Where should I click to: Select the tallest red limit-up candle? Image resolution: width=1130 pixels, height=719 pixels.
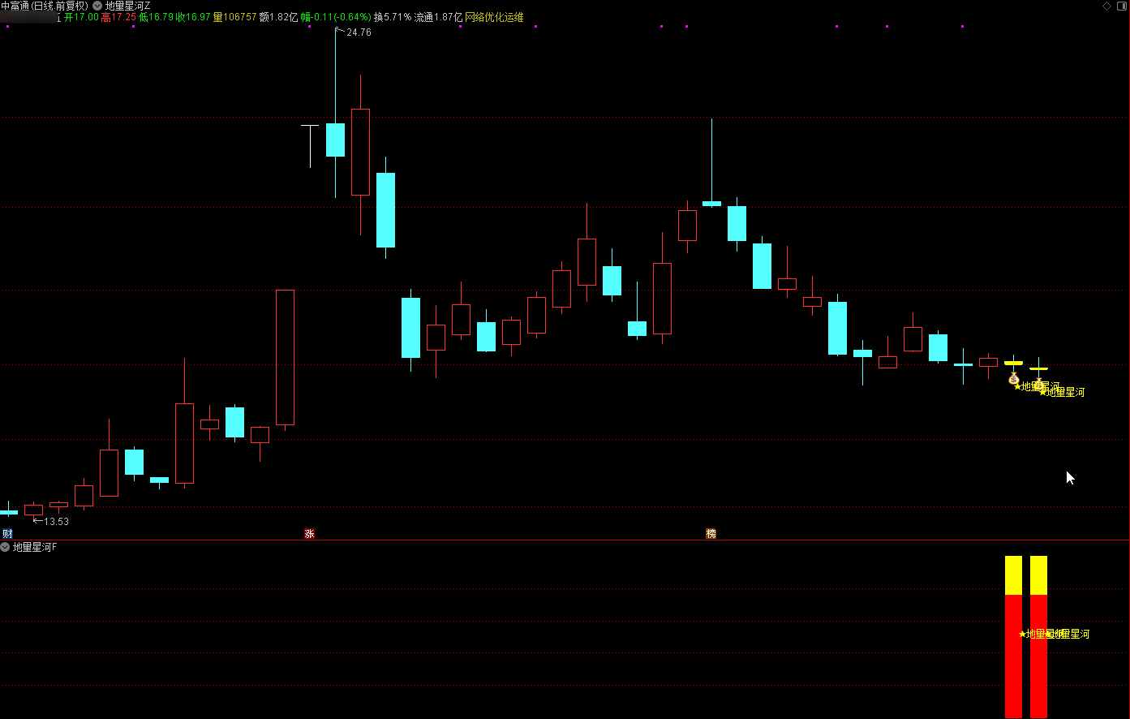[x=285, y=357]
